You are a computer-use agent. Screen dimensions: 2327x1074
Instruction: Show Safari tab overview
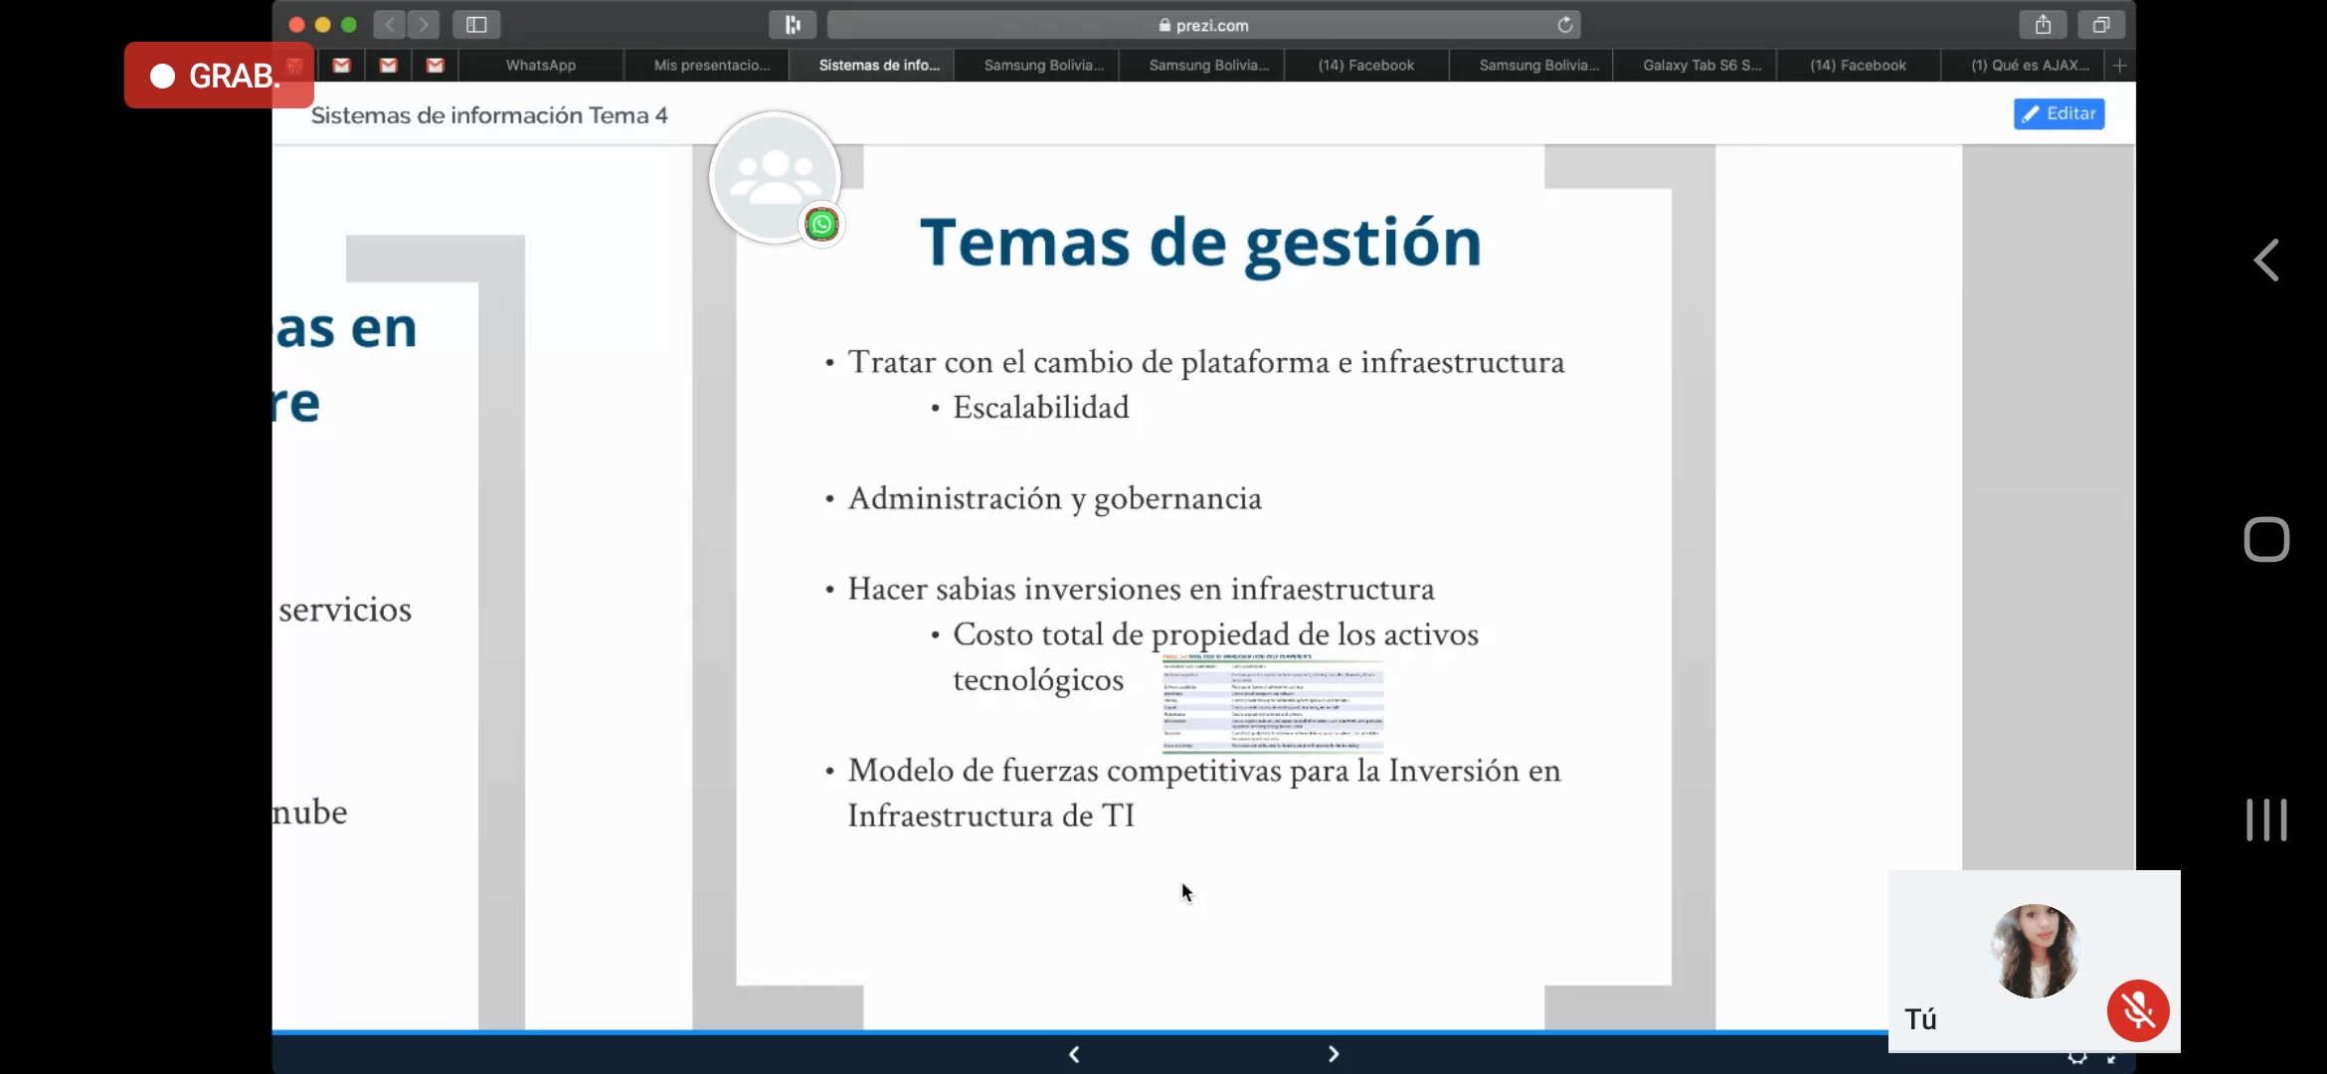point(2100,25)
